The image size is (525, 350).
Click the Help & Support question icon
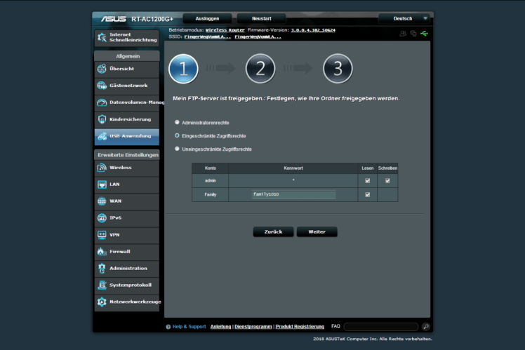tap(168, 327)
